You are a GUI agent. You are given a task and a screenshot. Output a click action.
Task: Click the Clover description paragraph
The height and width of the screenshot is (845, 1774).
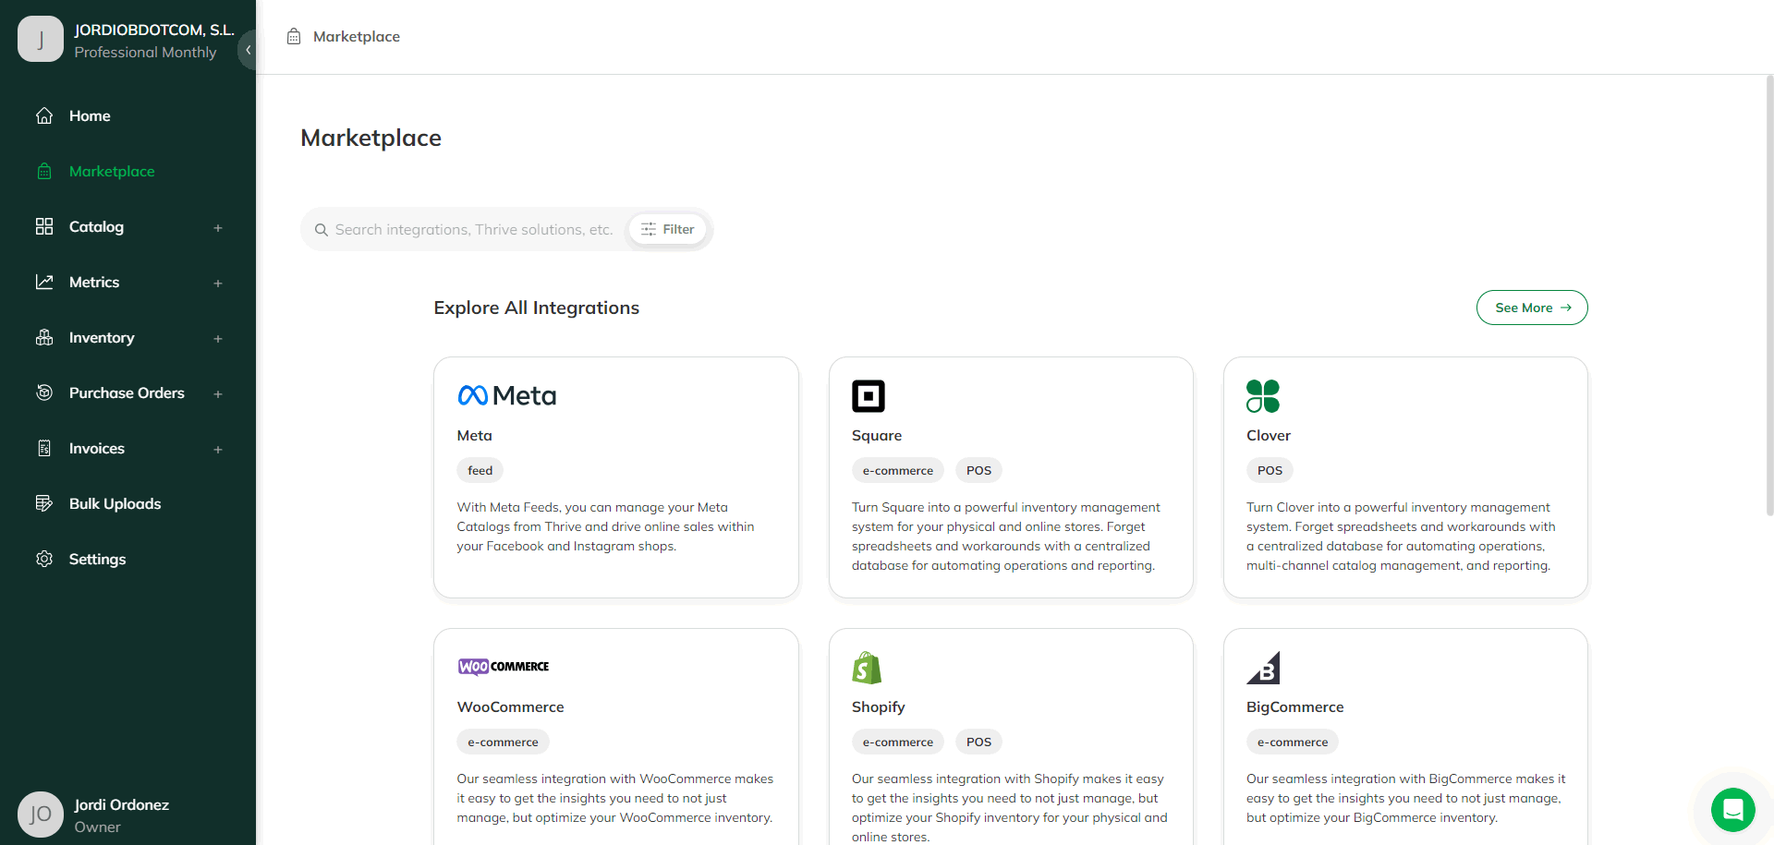(1401, 537)
